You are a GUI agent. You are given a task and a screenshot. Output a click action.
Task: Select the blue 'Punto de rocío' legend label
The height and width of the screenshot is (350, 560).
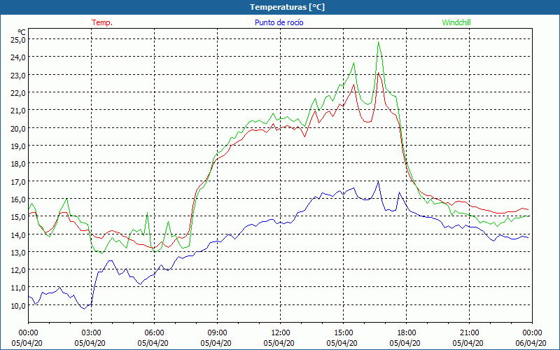279,22
